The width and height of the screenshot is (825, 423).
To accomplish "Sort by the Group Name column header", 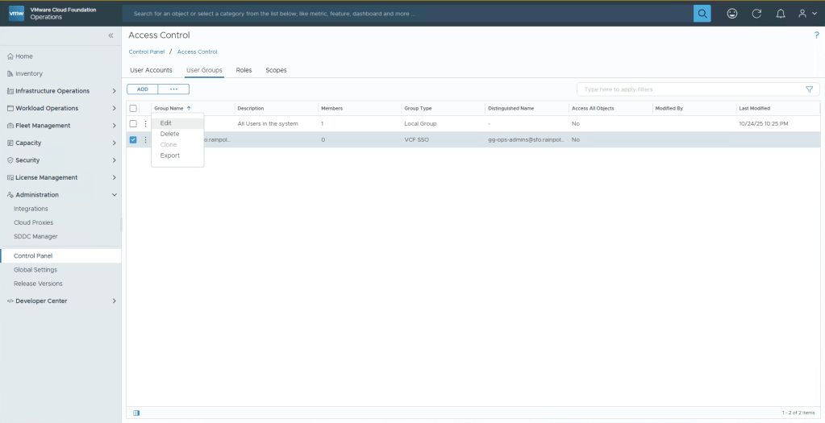I will [169, 108].
